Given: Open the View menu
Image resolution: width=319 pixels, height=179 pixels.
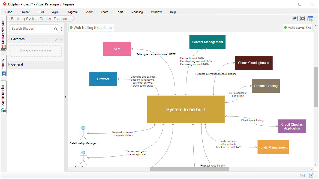Looking at the screenshot, I should click(x=89, y=12).
